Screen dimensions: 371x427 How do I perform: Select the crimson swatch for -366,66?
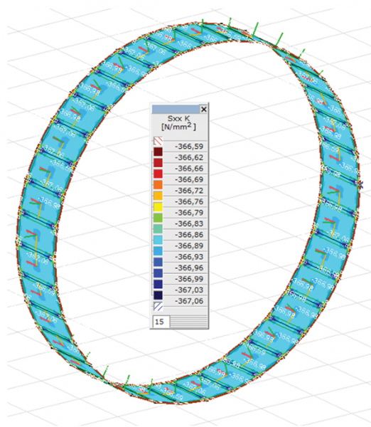click(x=158, y=163)
